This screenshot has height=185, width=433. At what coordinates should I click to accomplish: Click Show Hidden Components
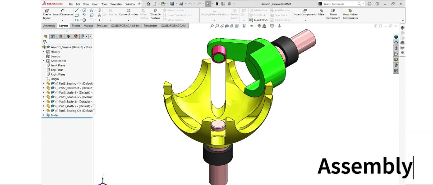[x=350, y=14]
